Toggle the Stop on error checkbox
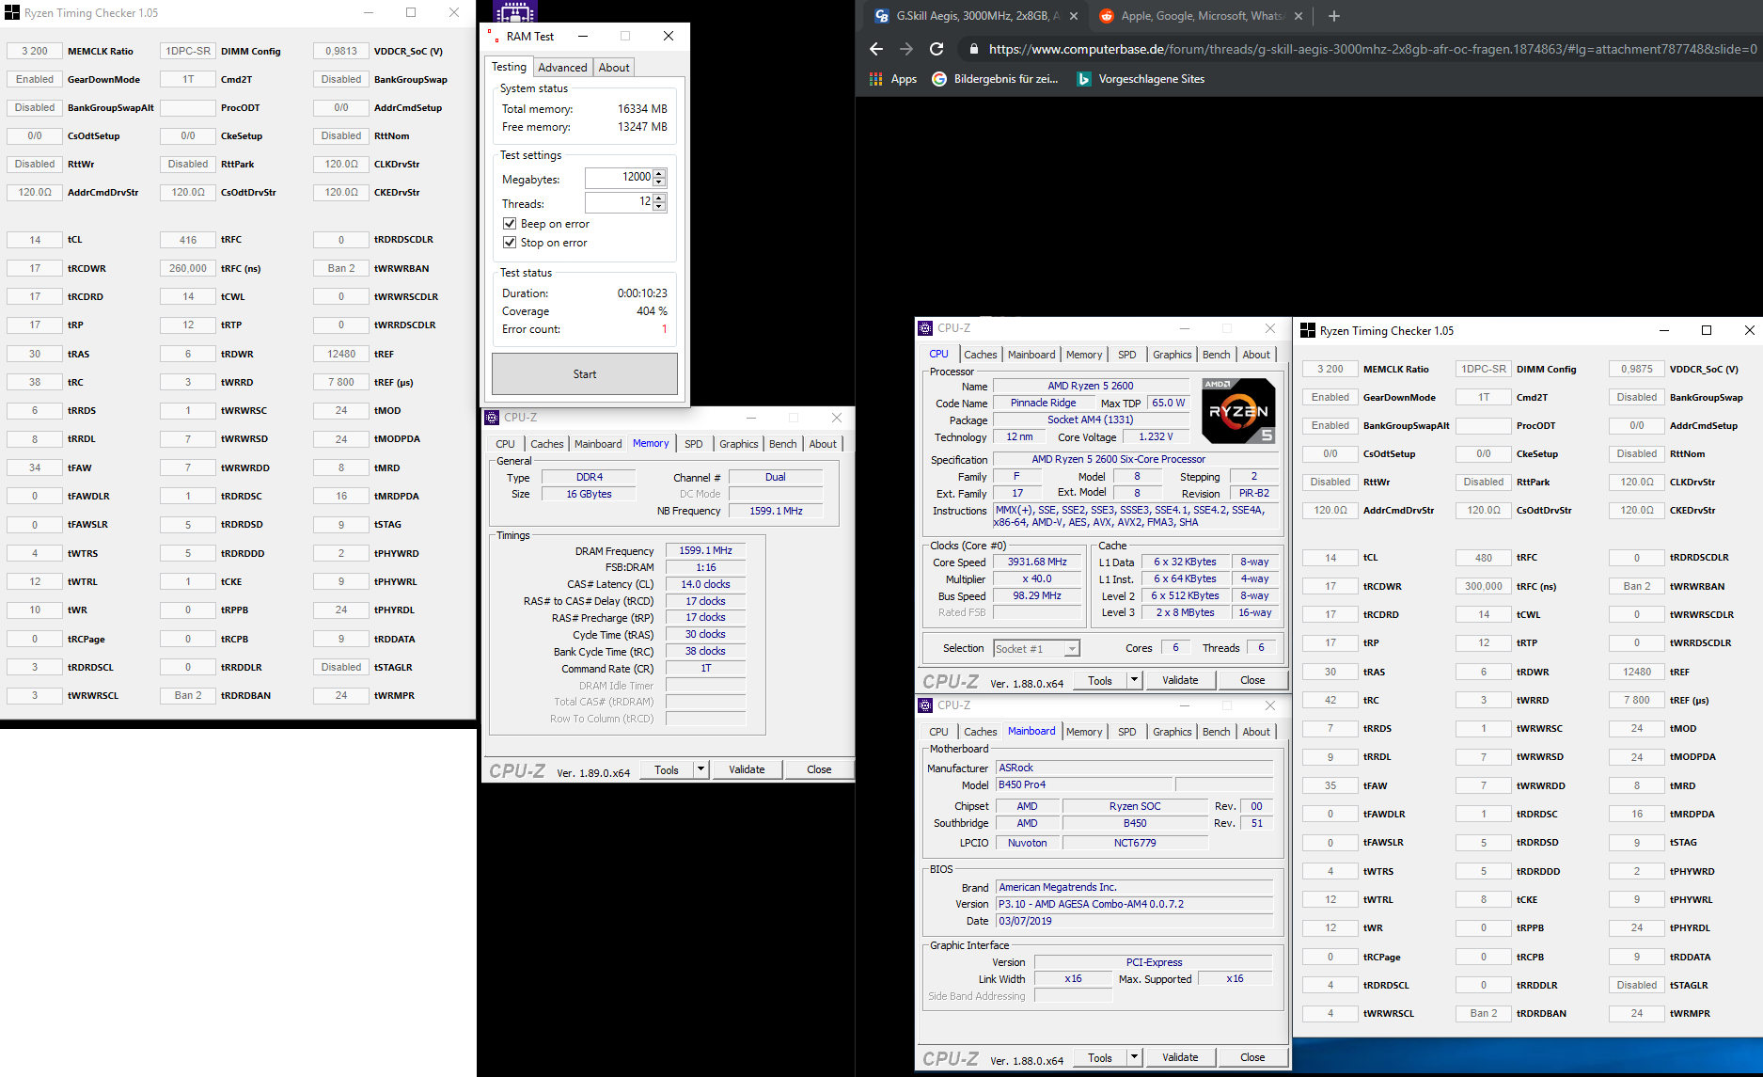The width and height of the screenshot is (1763, 1077). tap(510, 243)
